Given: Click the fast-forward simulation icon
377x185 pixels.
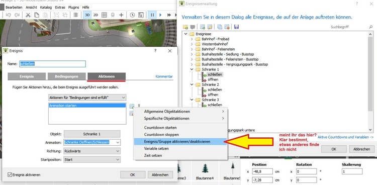Looking at the screenshot, I should pos(169,15).
